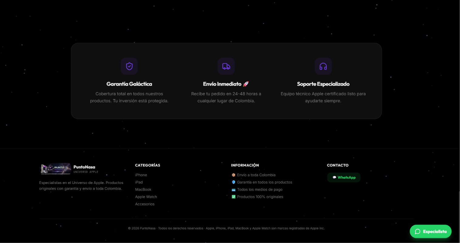Image resolution: width=460 pixels, height=243 pixels.
Task: Click Garantía en todos los productos text
Action: 264,182
